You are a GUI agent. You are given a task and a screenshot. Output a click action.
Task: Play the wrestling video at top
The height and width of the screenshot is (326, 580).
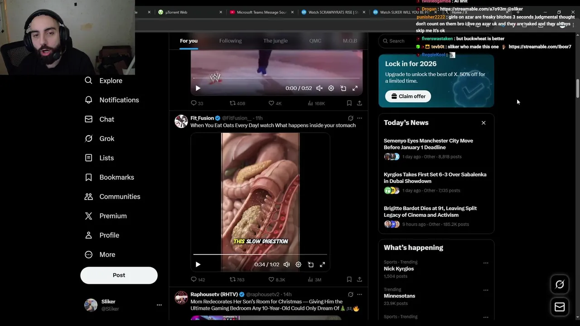click(198, 88)
